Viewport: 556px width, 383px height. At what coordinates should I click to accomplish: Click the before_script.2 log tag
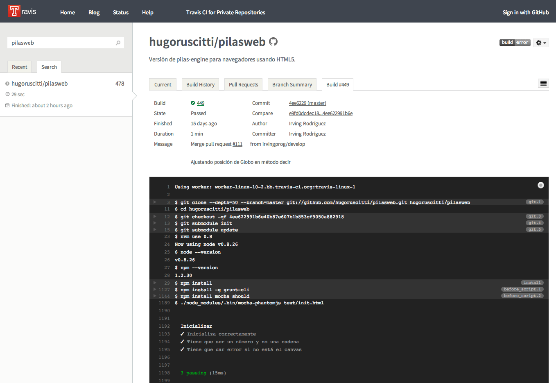pyautogui.click(x=522, y=296)
